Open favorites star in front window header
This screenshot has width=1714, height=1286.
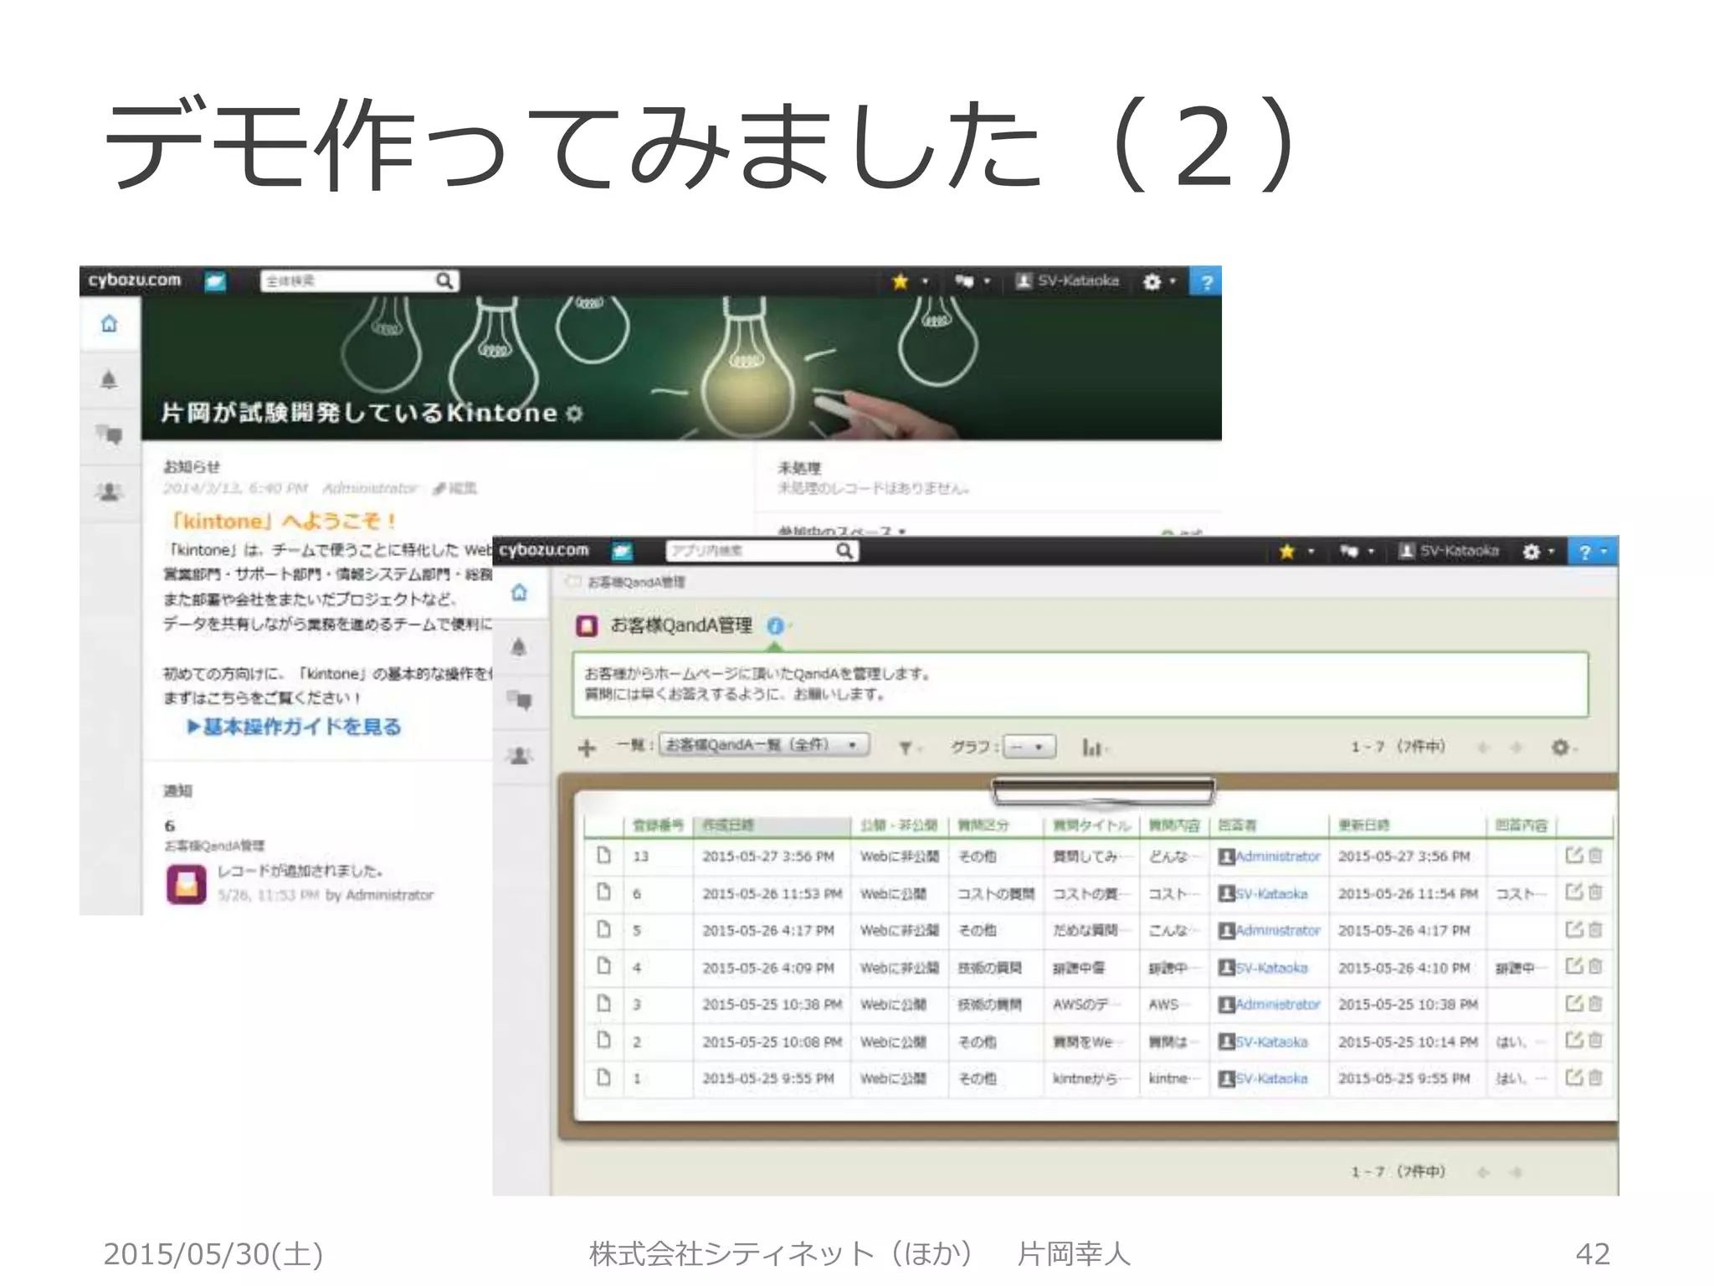[1287, 551]
